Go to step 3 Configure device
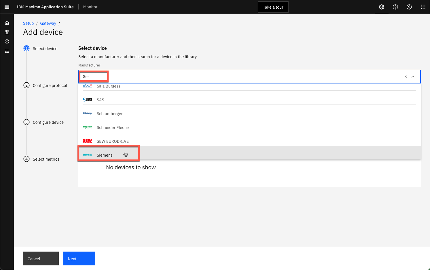Screen dimensions: 430x270 point(43,122)
